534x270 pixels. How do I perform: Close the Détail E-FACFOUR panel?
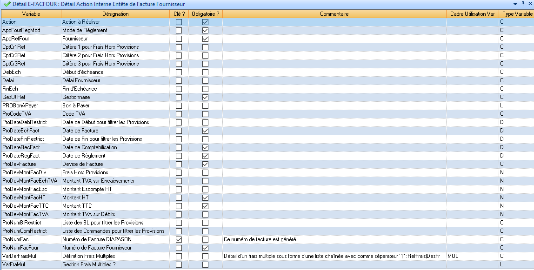click(530, 4)
